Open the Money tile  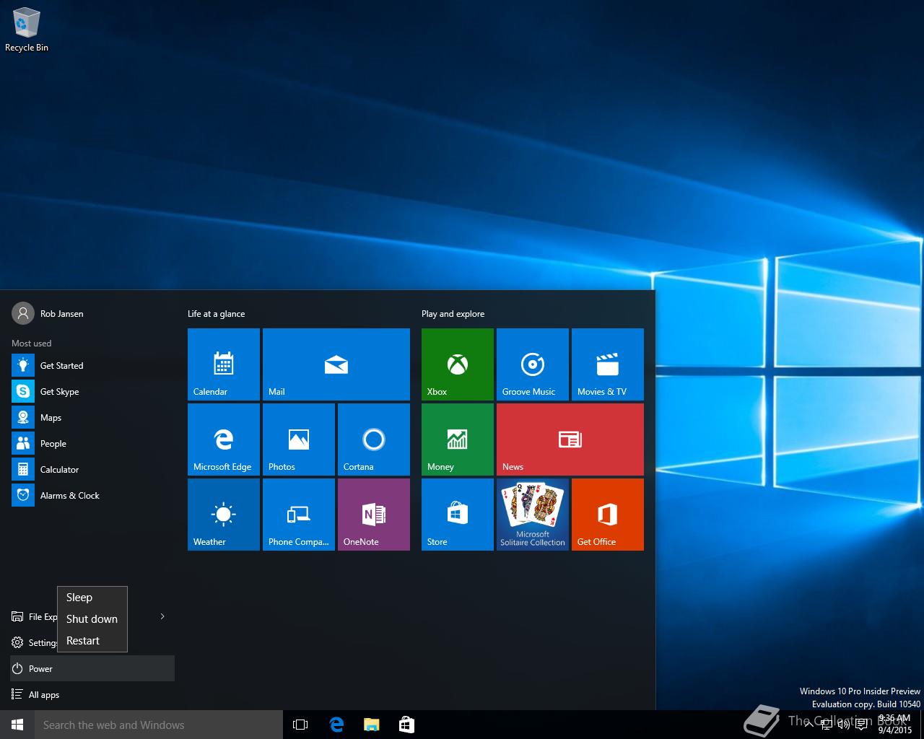click(x=458, y=440)
